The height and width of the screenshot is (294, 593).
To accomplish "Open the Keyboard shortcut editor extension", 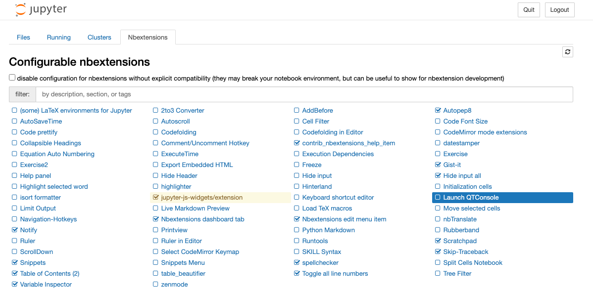I will (338, 198).
